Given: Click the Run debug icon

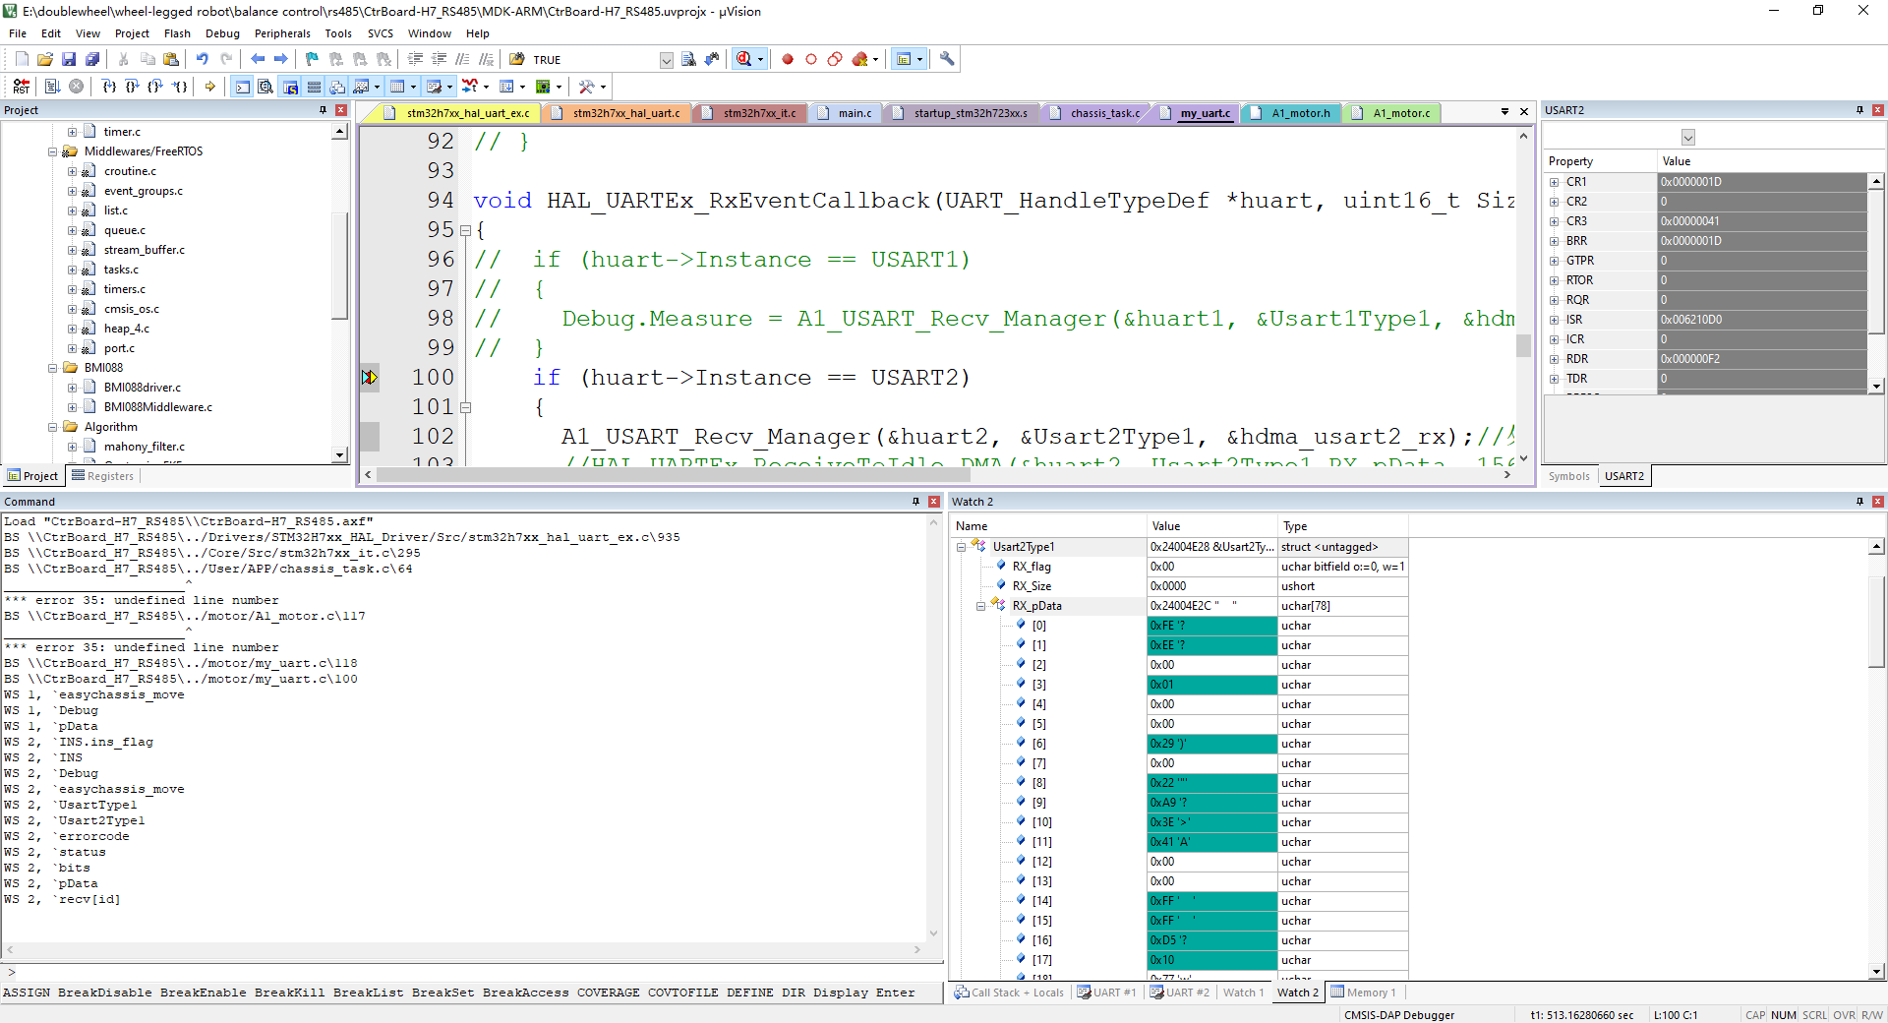Looking at the screenshot, I should click(x=52, y=87).
